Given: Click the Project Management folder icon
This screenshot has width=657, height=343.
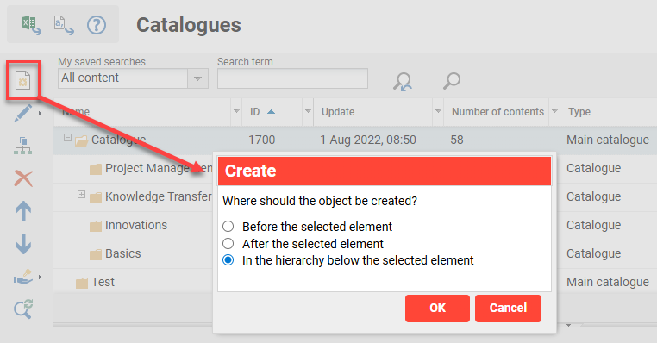Looking at the screenshot, I should click(x=96, y=169).
